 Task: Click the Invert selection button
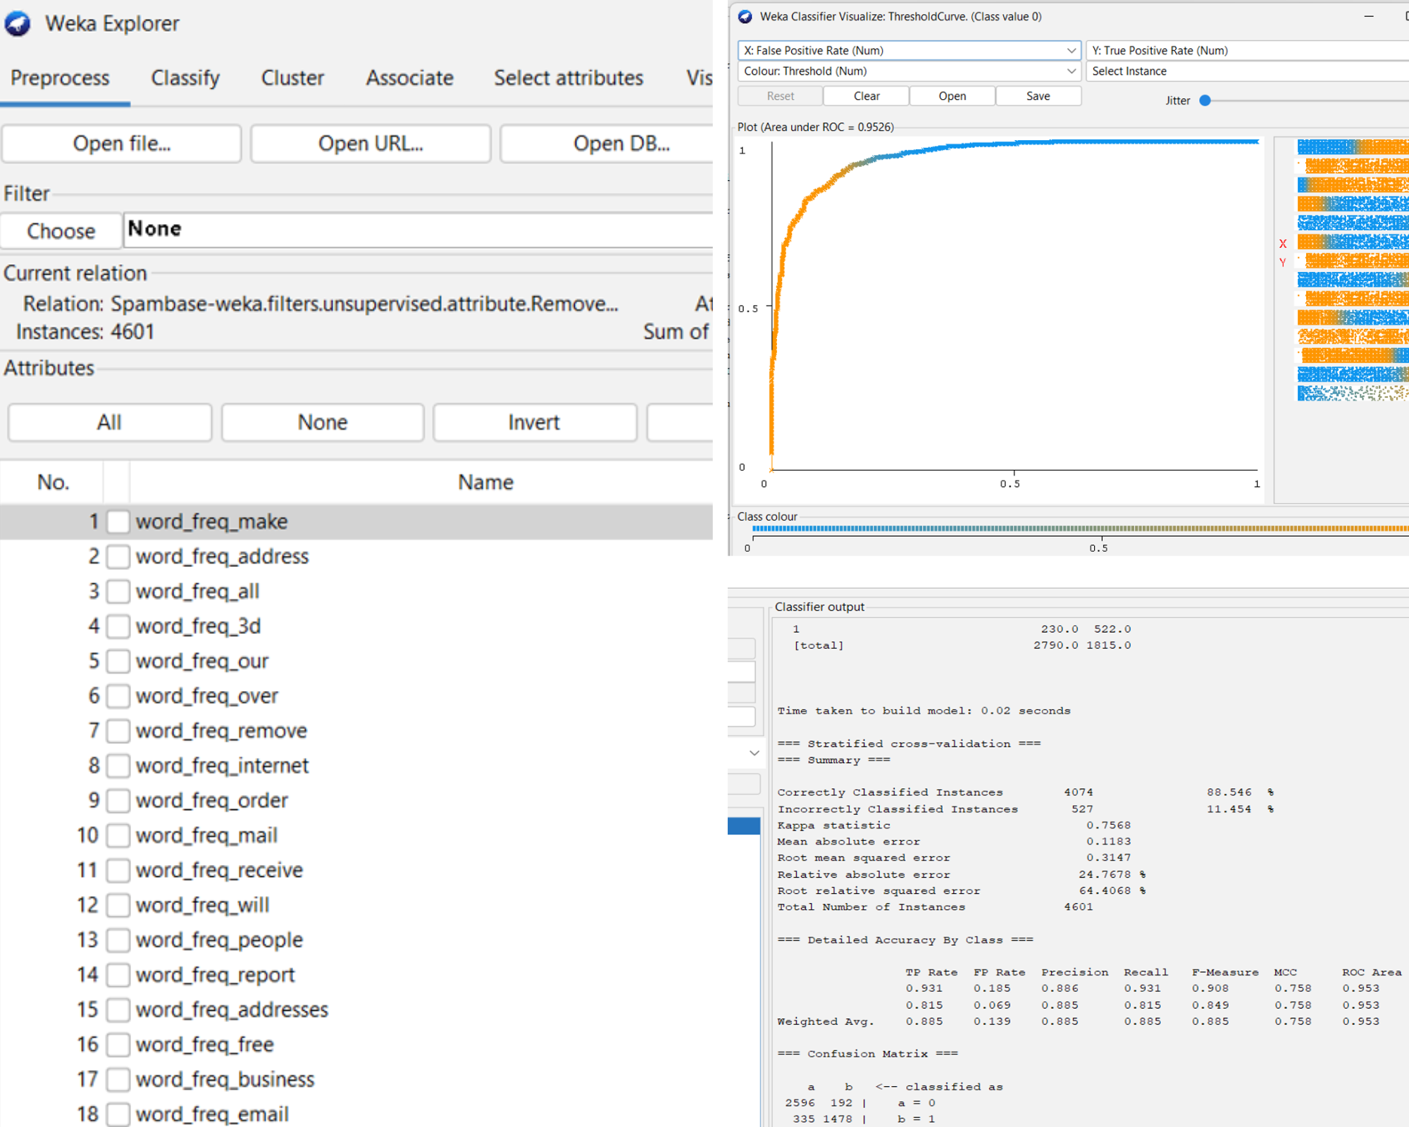pyautogui.click(x=535, y=423)
